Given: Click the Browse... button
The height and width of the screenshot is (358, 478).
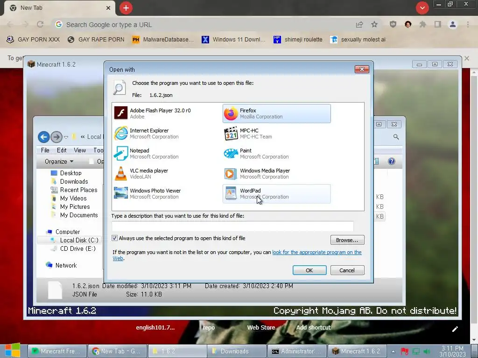Looking at the screenshot, I should pyautogui.click(x=347, y=240).
